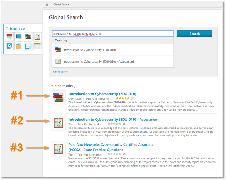Choose the EDU-010 Assessment suggestion in dropdown
Viewport: 226px width, 180px height.
(98, 62)
